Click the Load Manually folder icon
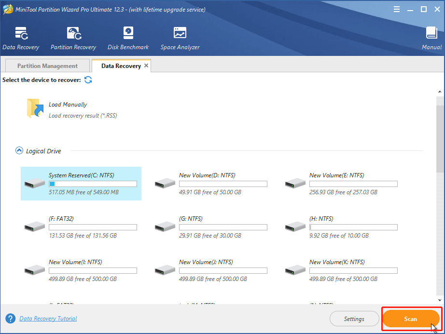Image resolution: width=445 pixels, height=334 pixels. click(x=35, y=108)
